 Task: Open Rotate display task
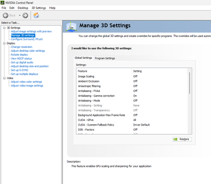[x=19, y=55]
